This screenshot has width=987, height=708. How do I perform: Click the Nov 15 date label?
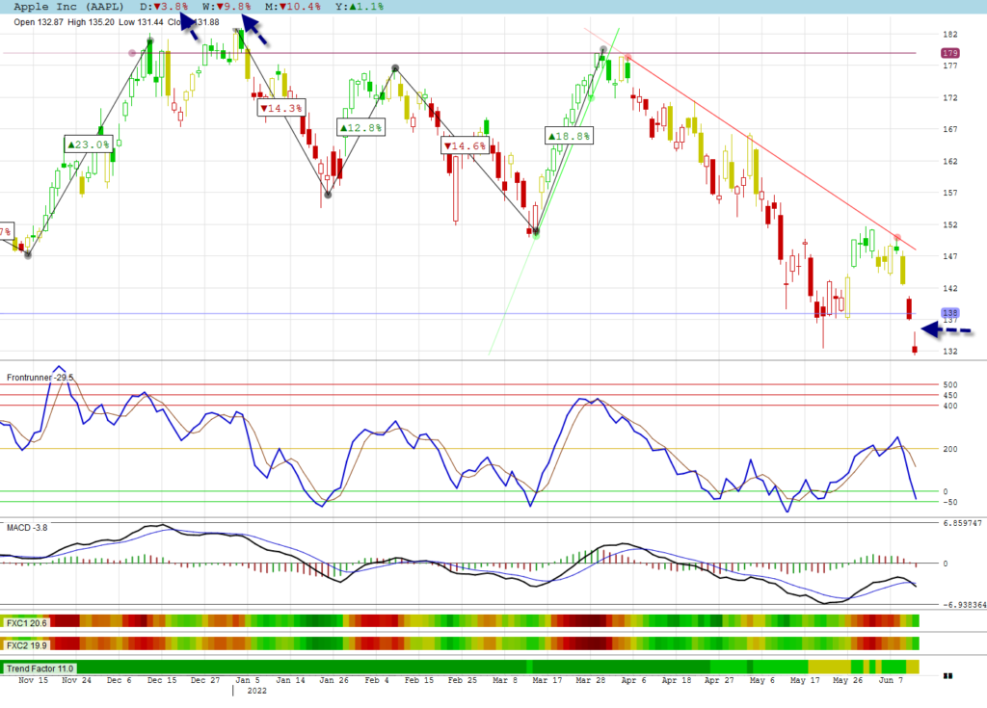(x=34, y=680)
